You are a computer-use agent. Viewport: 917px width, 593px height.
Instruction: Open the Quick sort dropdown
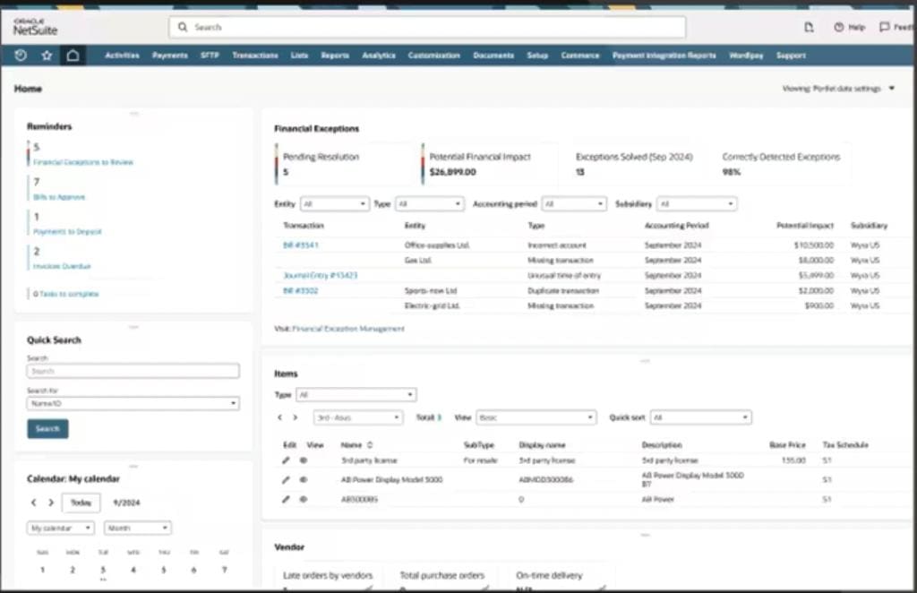[x=700, y=417]
